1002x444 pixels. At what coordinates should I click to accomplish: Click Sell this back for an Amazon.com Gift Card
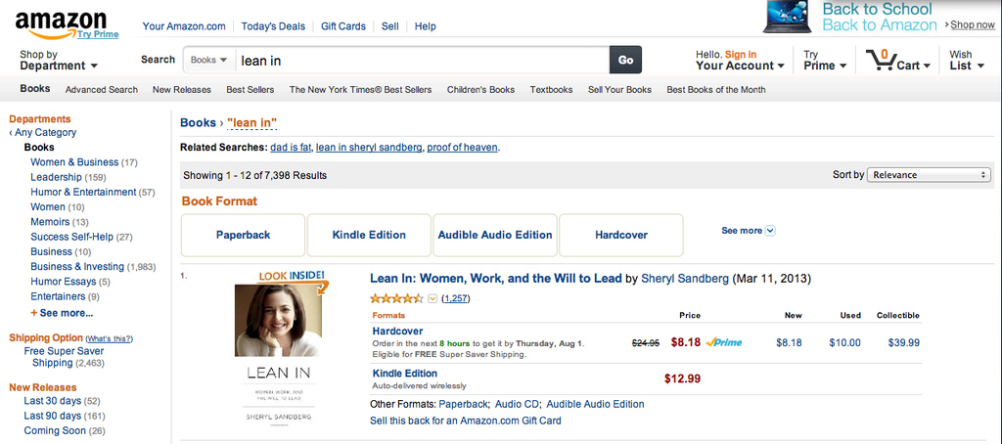[x=465, y=421]
